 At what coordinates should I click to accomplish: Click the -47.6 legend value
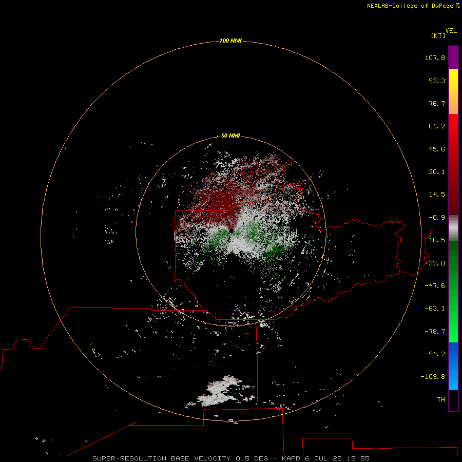(x=435, y=286)
